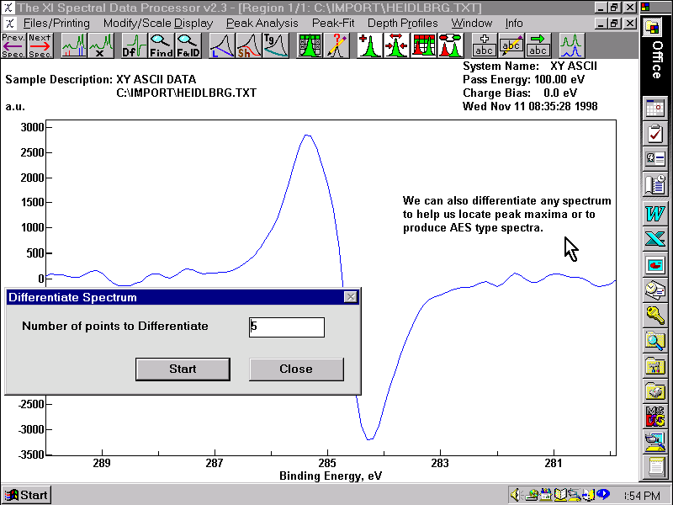Click the Sh background toolbar icon
Screen dimensions: 673x505
[x=248, y=45]
